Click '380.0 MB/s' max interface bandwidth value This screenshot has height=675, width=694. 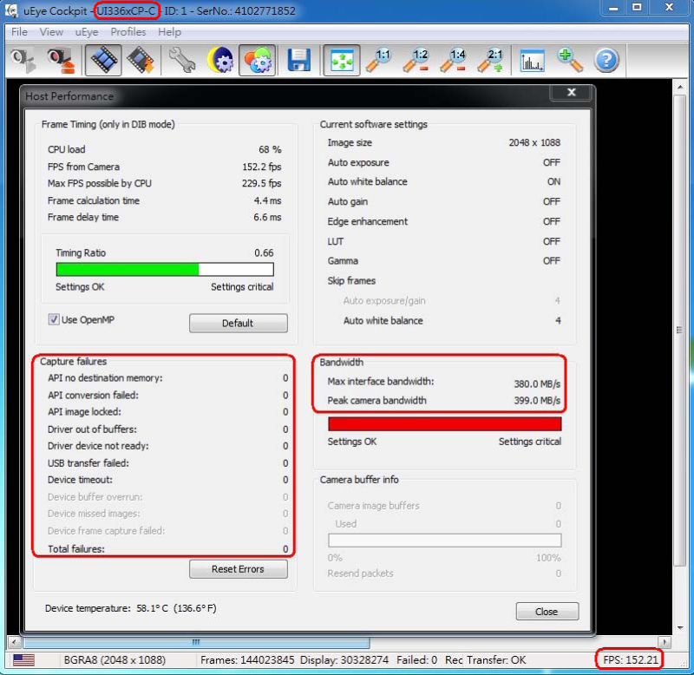pyautogui.click(x=537, y=383)
